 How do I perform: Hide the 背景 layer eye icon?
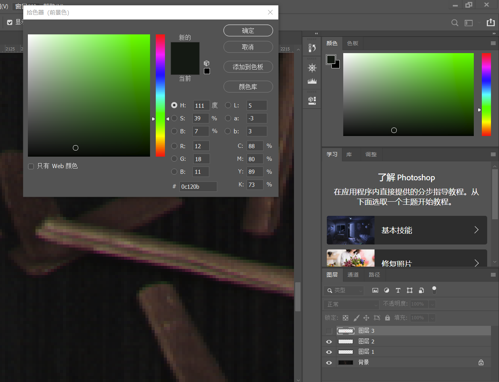[x=329, y=363]
